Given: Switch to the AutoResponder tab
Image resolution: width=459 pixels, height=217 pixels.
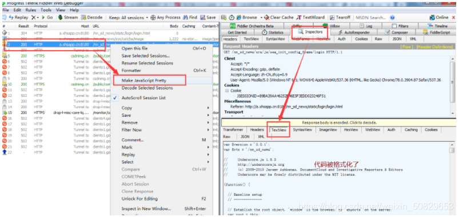Looking at the screenshot, I should coord(354,32).
